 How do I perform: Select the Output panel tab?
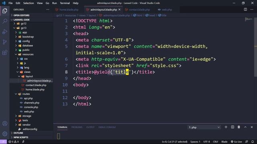pyautogui.click(x=90, y=127)
